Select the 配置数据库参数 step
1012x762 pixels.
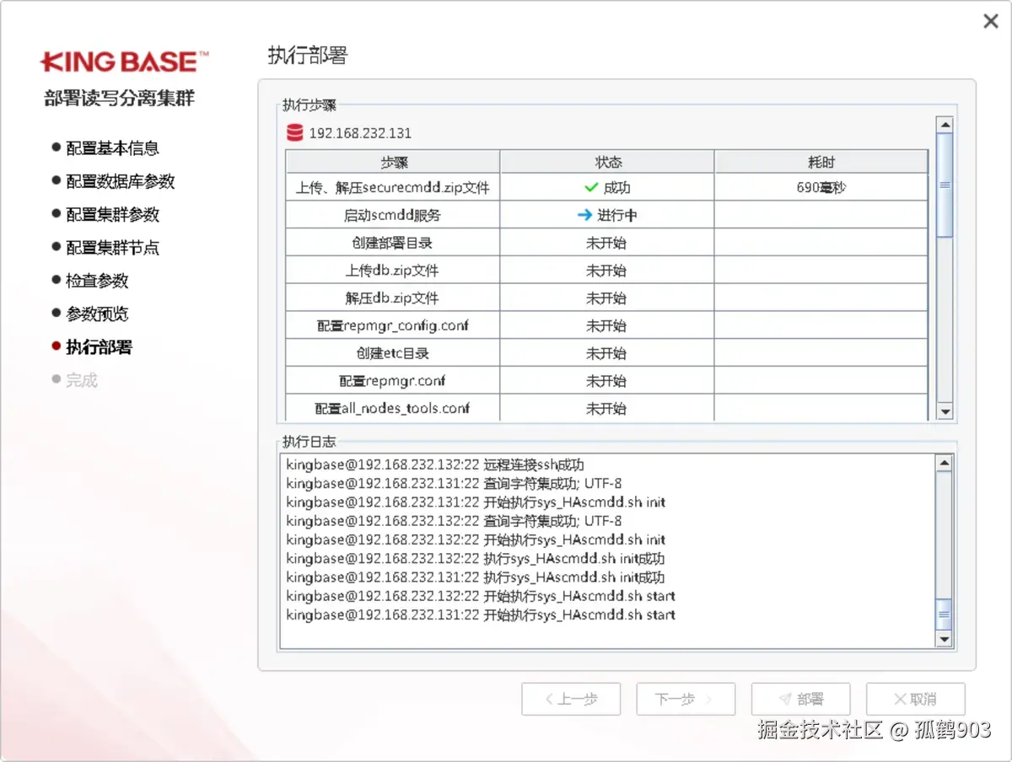[x=121, y=181]
